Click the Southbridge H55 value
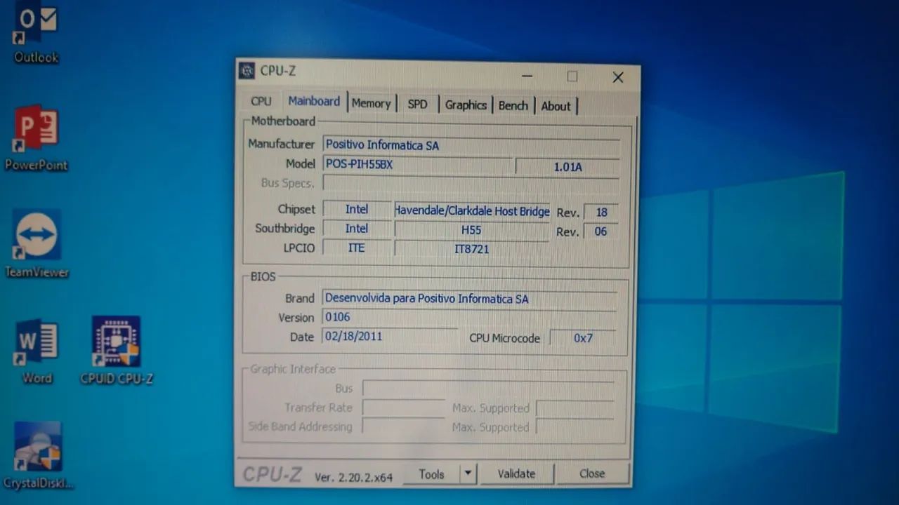This screenshot has height=505, width=899. tap(471, 230)
